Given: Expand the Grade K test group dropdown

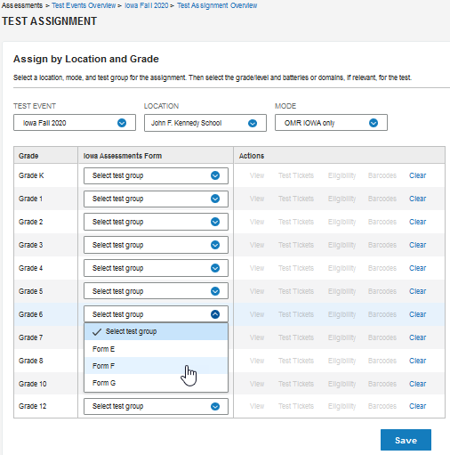Looking at the screenshot, I should (156, 175).
